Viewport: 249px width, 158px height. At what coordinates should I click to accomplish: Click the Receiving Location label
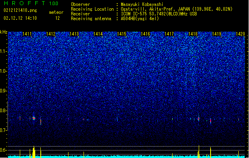coord(92,9)
